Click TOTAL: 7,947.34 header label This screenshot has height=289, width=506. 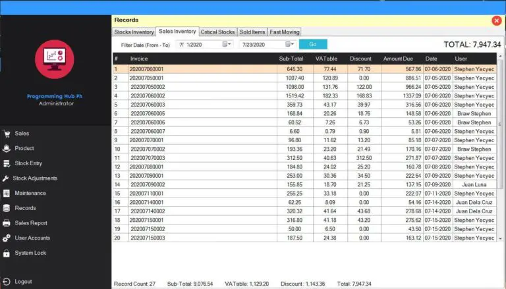pos(472,45)
